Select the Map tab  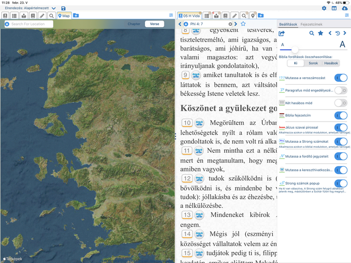64,16
